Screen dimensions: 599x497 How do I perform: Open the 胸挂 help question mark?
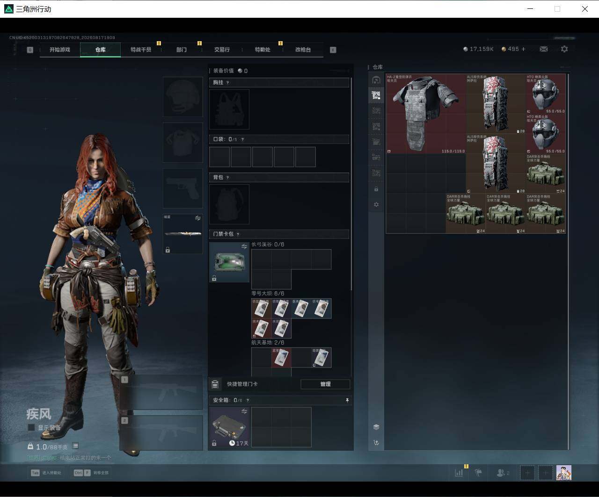(x=228, y=83)
